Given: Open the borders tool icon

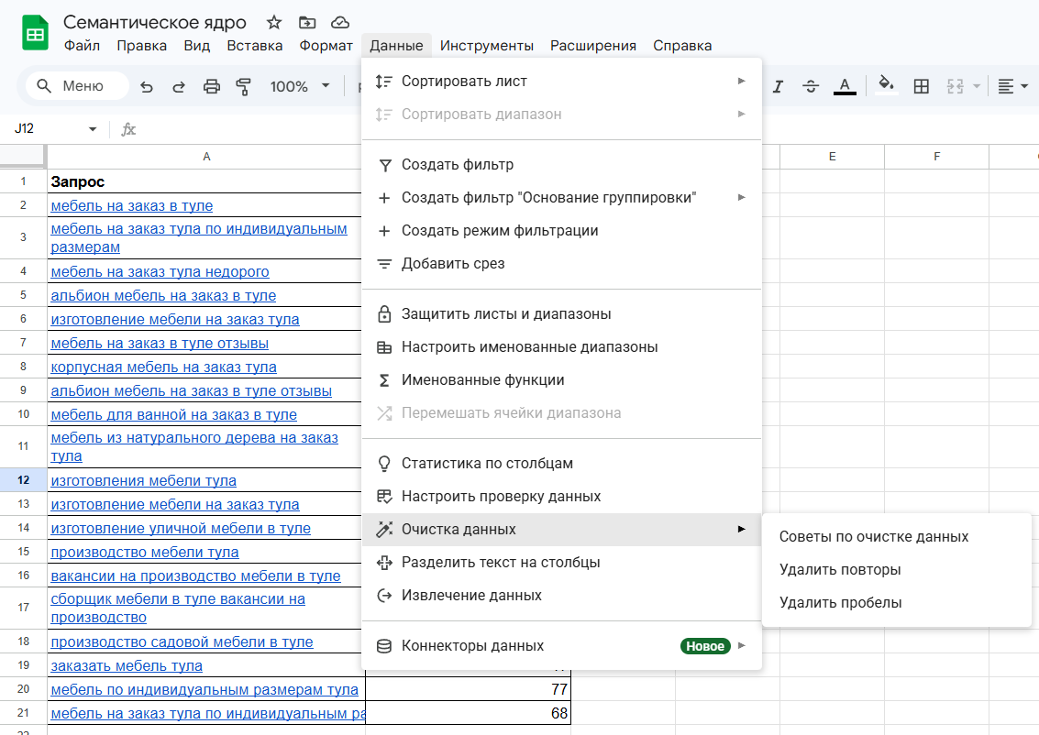Looking at the screenshot, I should coord(921,86).
